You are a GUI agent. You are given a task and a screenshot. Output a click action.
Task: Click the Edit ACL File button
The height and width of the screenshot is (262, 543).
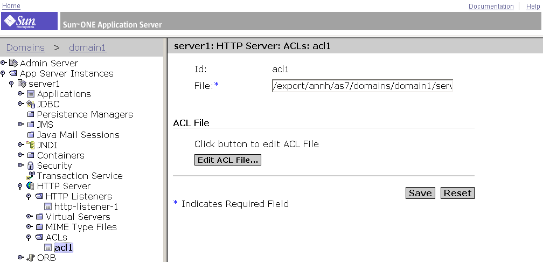click(228, 160)
